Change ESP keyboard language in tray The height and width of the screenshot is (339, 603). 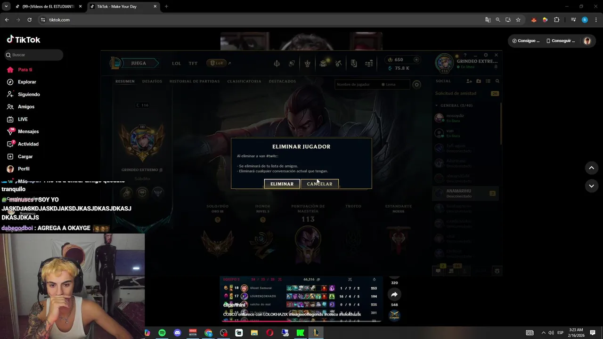pyautogui.click(x=560, y=333)
